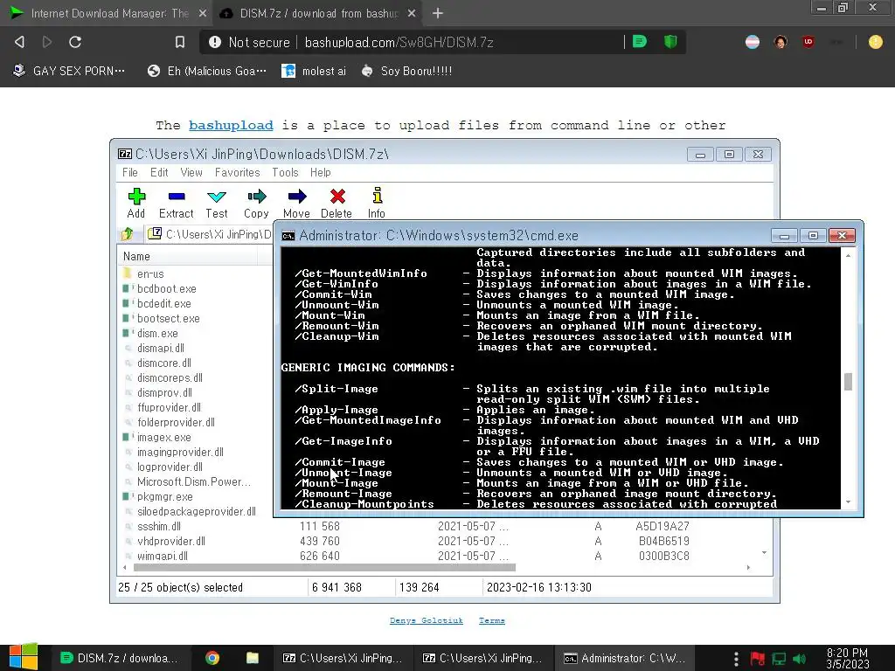Select folderprovider.dll in file list
Viewport: 895px width, 671px height.
coord(176,422)
